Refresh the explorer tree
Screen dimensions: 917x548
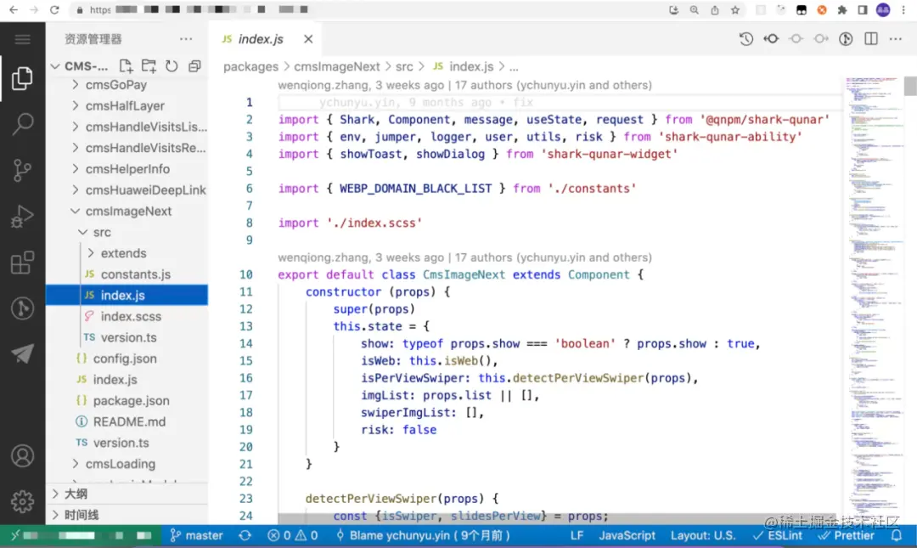[x=172, y=65]
